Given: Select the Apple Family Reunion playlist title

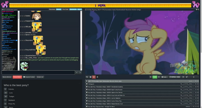Looking at the screenshot, I should coord(105,90).
